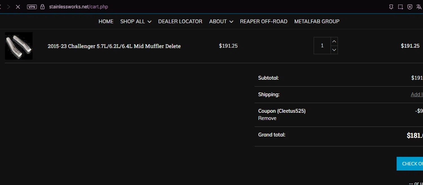Expand the SHOP ALL menu
423x185 pixels.
pos(136,21)
